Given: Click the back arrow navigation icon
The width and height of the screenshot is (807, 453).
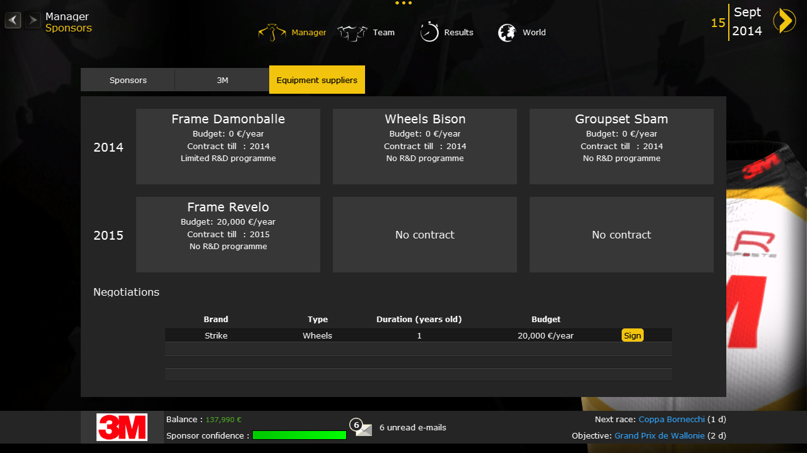Looking at the screenshot, I should pos(13,20).
